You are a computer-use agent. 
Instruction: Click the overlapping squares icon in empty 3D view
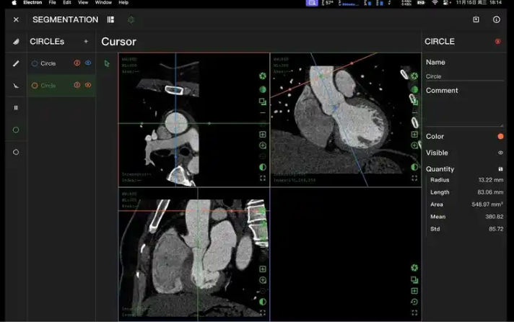414,280
